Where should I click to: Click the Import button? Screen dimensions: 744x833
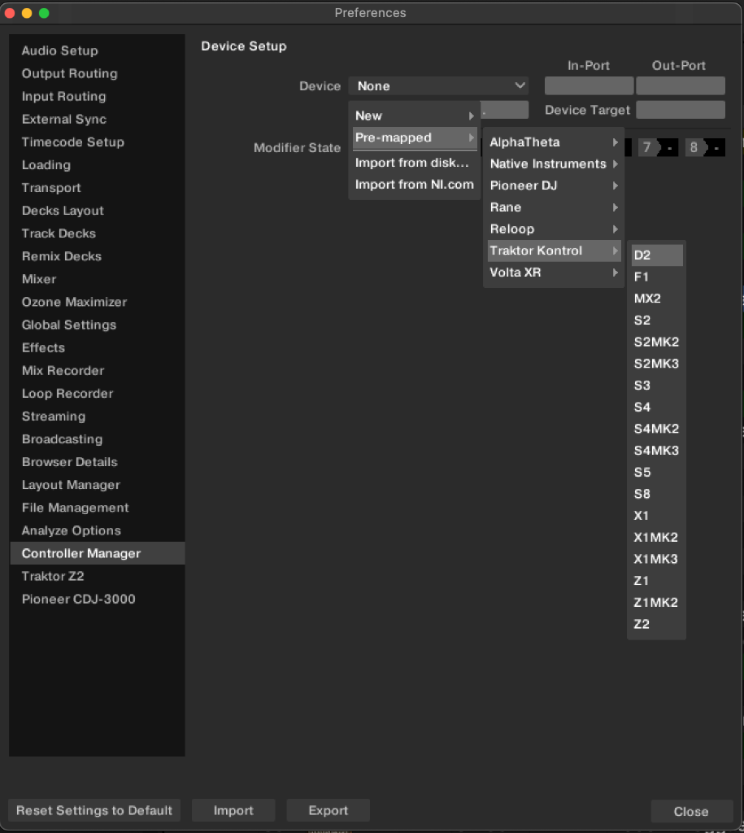233,810
